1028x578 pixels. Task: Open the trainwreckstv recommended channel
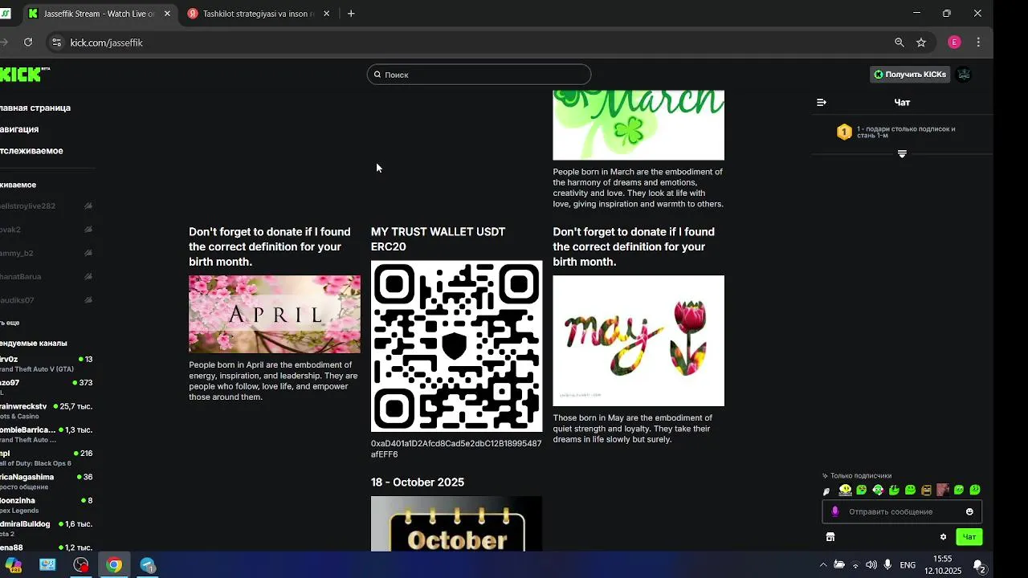(47, 411)
